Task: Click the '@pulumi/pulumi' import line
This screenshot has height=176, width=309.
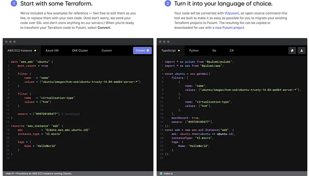Action: click(x=199, y=62)
